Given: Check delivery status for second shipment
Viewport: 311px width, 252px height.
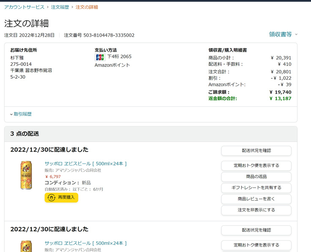Looking at the screenshot, I should point(256,230).
